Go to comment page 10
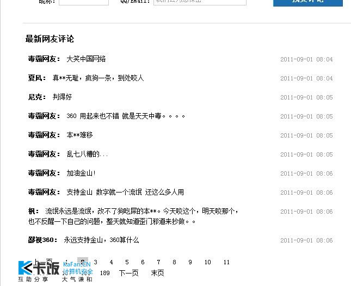 (207, 262)
